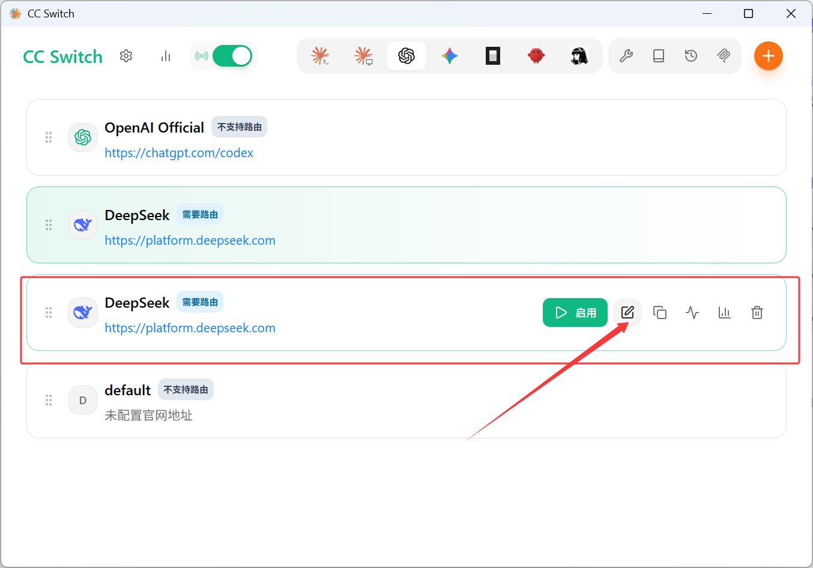Click the 未配置官网地址 text
813x568 pixels.
[x=148, y=416]
